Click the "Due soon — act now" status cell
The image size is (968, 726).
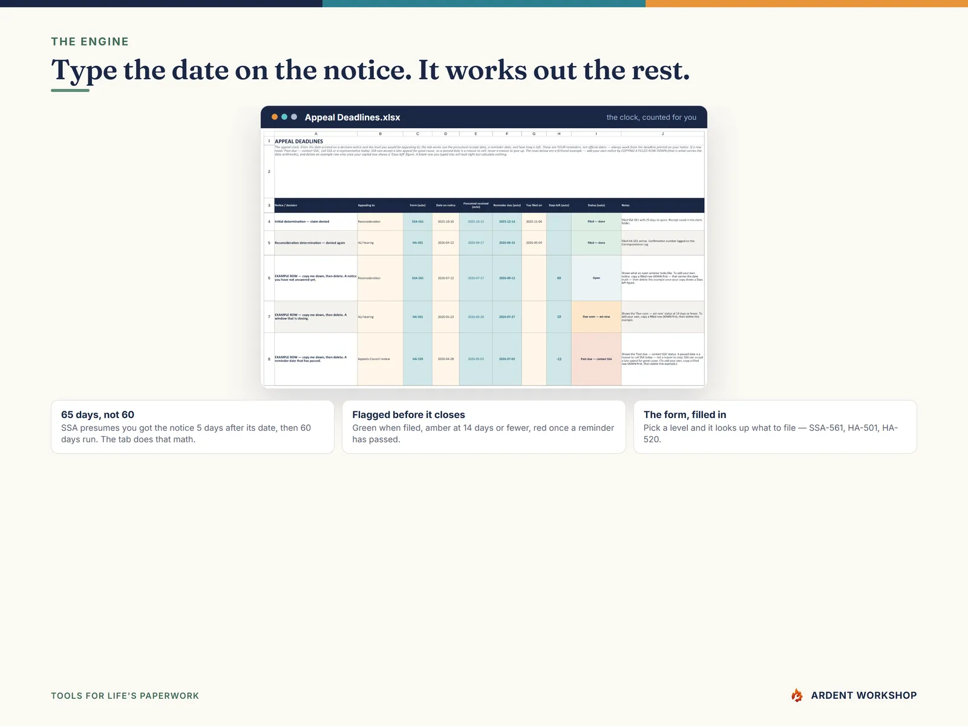[x=596, y=316]
